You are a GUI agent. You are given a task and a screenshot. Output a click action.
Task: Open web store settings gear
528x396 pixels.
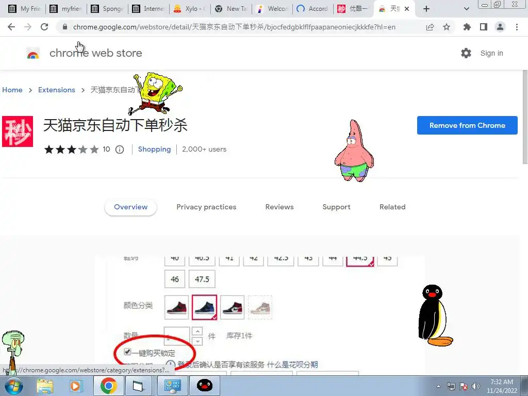tap(466, 53)
